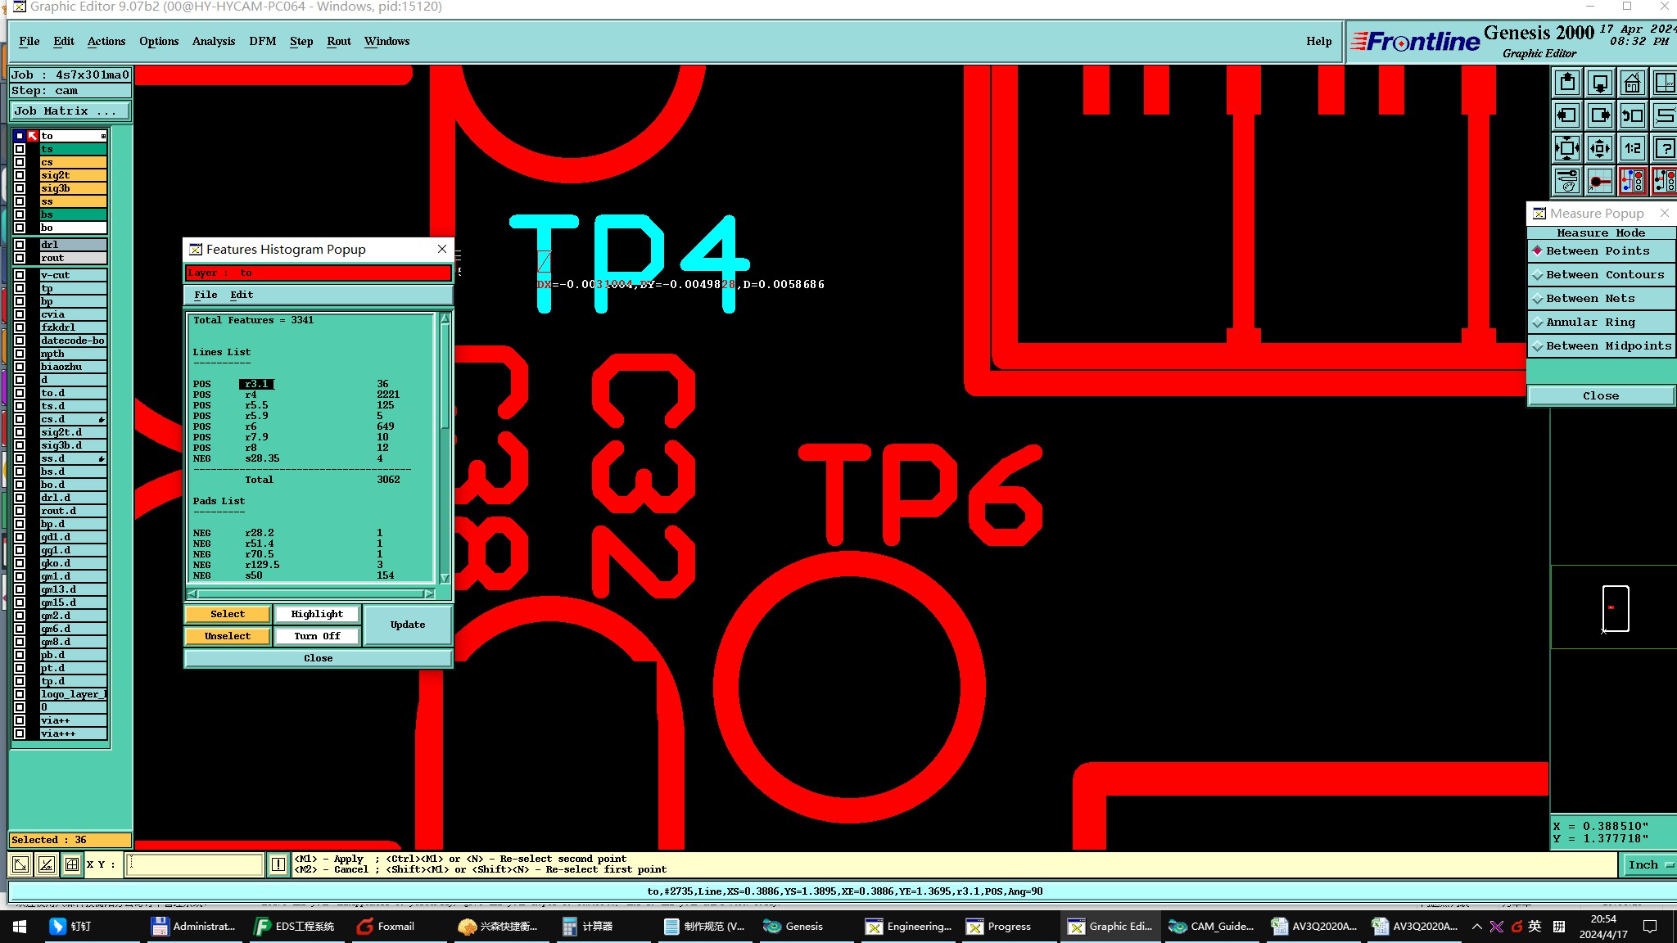1677x943 pixels.
Task: Open the DFM menu
Action: tap(262, 41)
